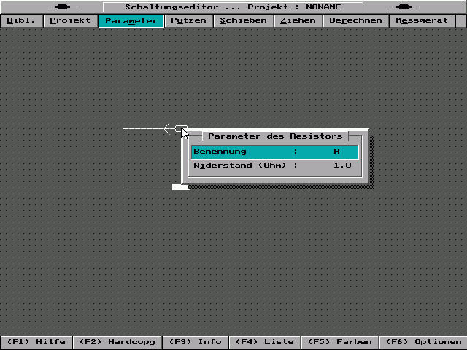
Task: Run Berechnen to calculate the circuit
Action: [355, 20]
